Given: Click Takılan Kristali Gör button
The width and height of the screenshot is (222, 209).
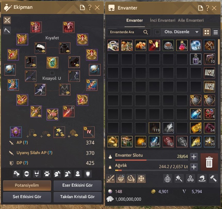Looking at the screenshot, I should (77, 197).
